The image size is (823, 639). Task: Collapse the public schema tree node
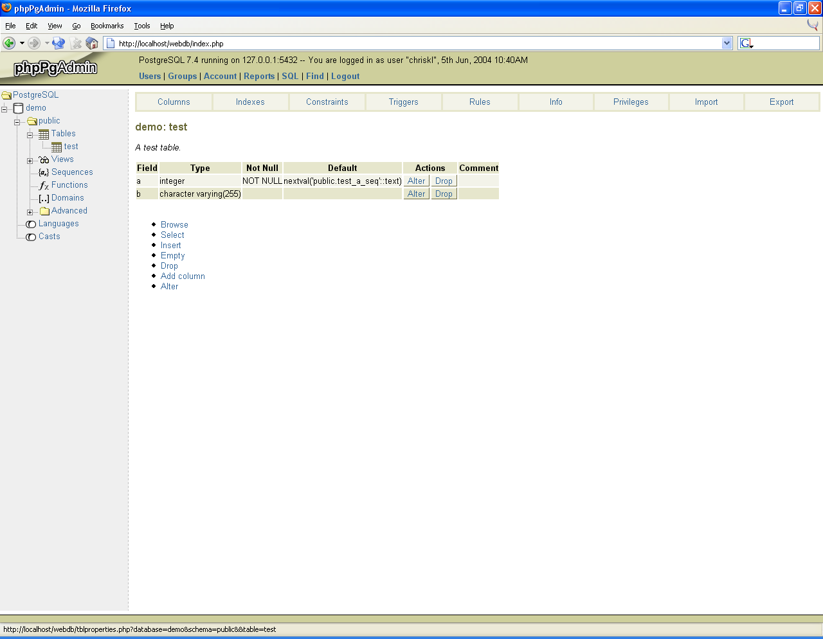17,122
